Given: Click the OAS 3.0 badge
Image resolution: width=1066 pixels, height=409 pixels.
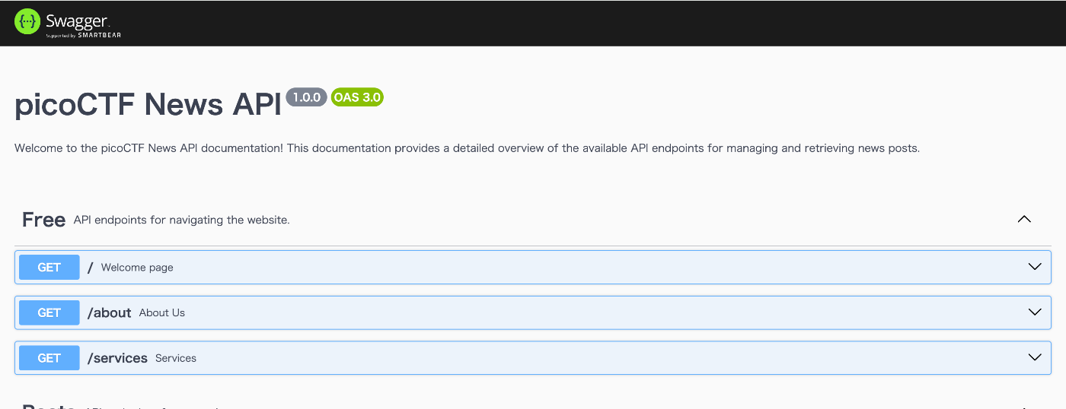Looking at the screenshot, I should (x=357, y=97).
